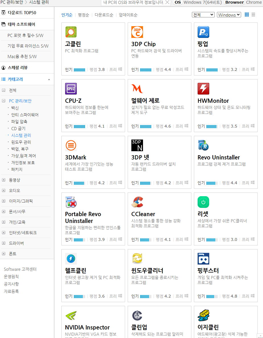Screen dimensions: 263x338
Task: Select CD 굽기 subcategory
Action: (18, 128)
